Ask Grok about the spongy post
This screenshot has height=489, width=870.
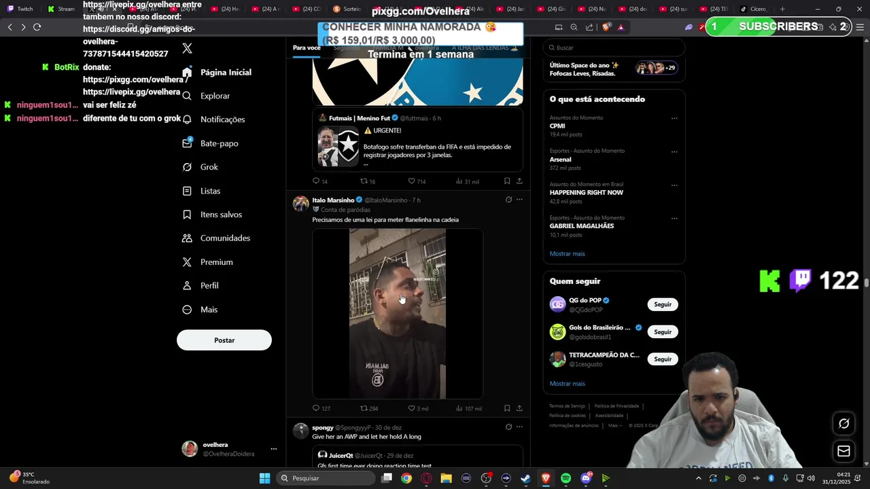coord(508,427)
